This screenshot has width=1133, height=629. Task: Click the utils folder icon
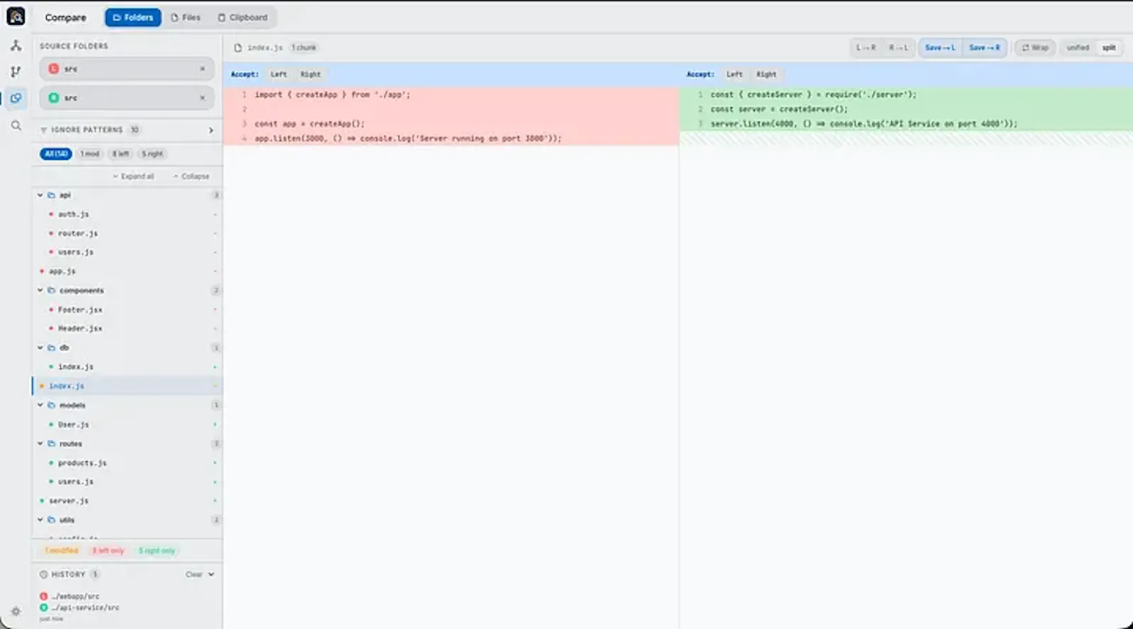click(x=51, y=520)
